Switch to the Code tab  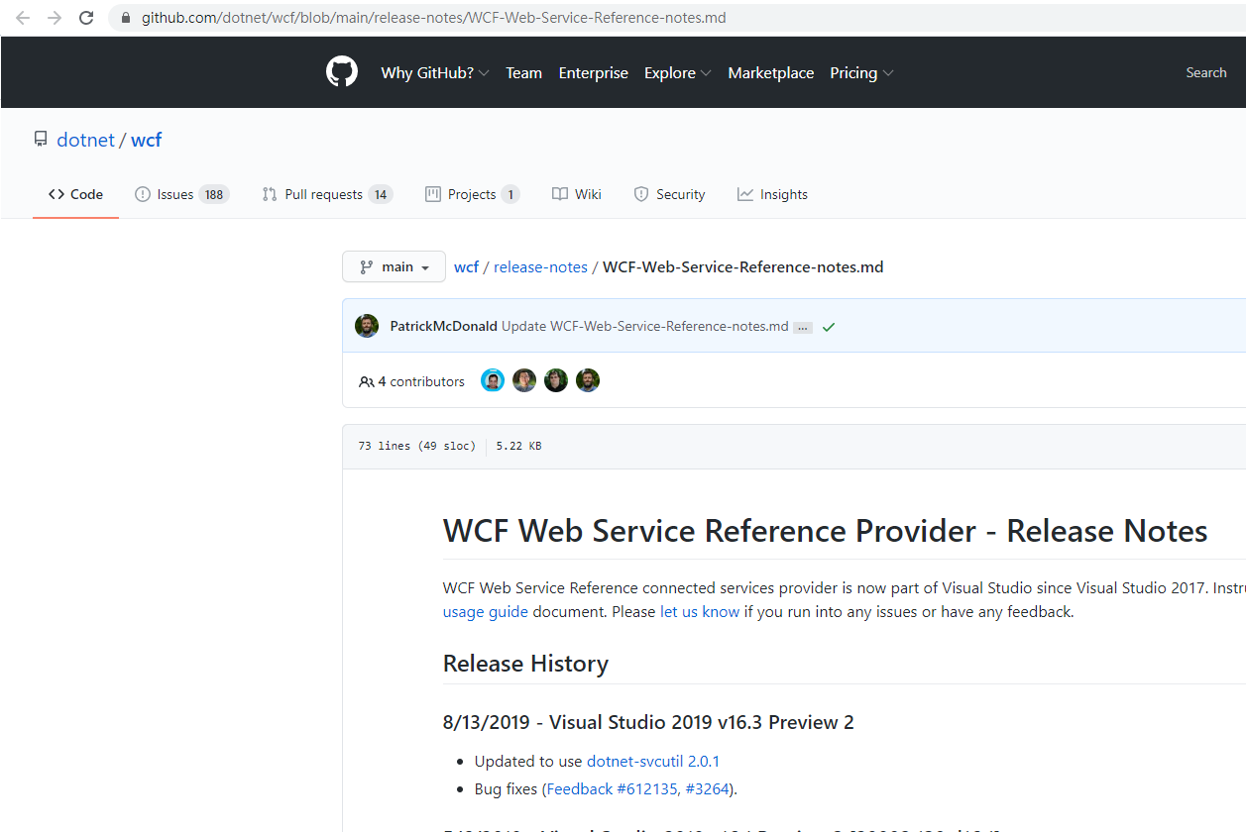(x=75, y=194)
